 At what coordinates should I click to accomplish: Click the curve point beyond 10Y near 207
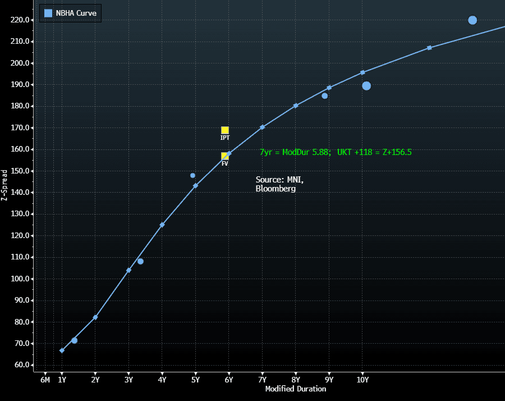pyautogui.click(x=429, y=48)
